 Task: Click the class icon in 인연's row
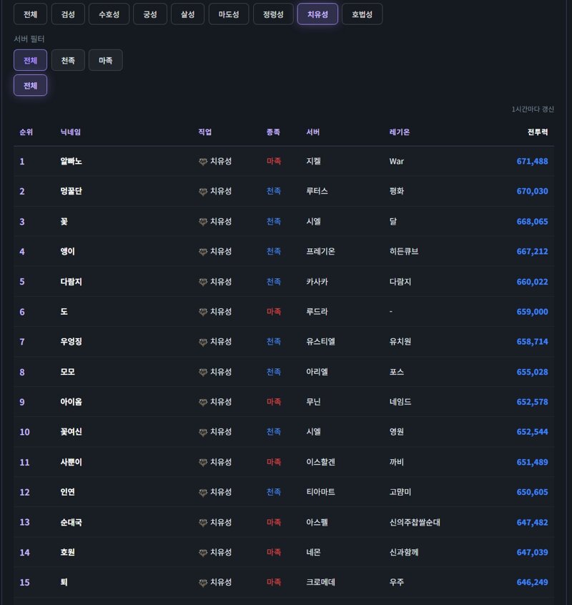203,492
